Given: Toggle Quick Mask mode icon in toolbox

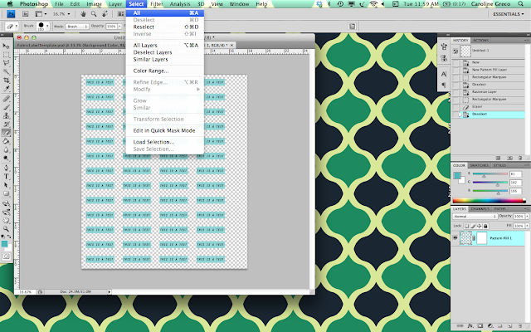Looking at the screenshot, I should (6, 256).
